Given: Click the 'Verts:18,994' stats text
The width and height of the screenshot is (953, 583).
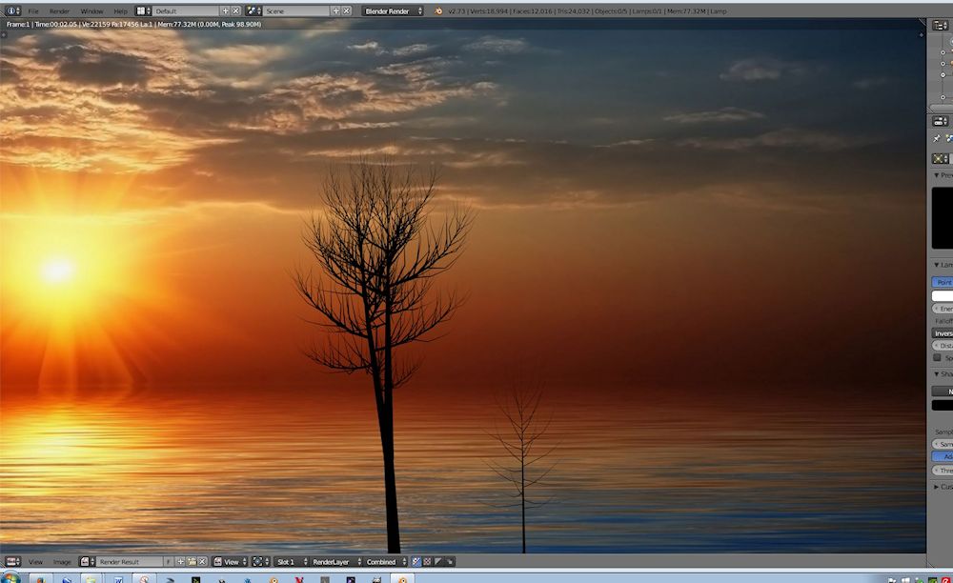Looking at the screenshot, I should tap(487, 10).
